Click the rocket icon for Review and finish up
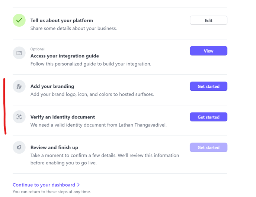This screenshot has width=256, height=197. pyautogui.click(x=19, y=147)
